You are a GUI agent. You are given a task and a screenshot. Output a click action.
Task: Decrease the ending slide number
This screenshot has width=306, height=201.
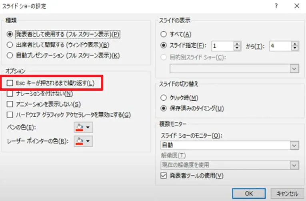tap(295, 48)
